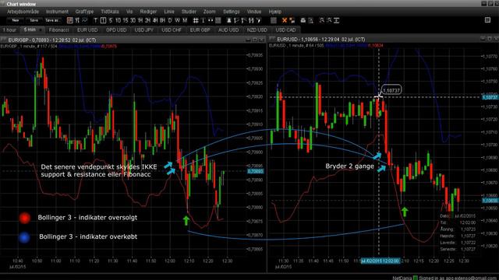Image resolution: width=499 pixels, height=280 pixels.
Task: Open the Vis menu
Action: pos(129,12)
